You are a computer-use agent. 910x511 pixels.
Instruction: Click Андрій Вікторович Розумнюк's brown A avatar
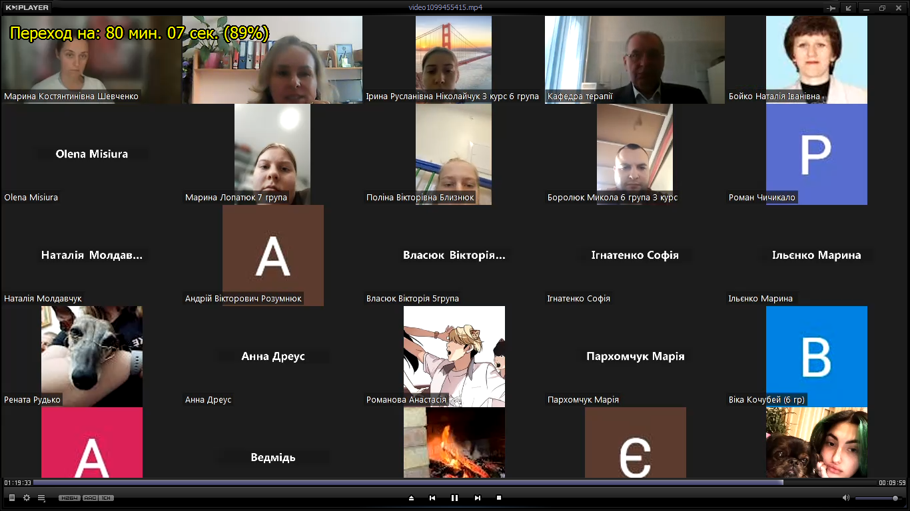point(273,255)
